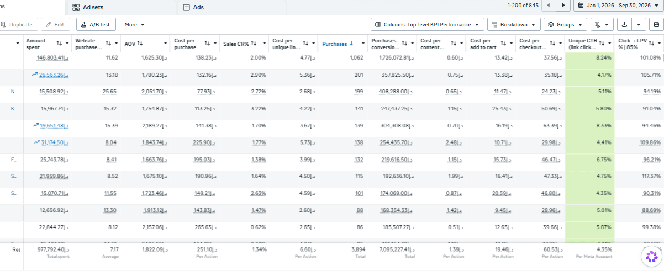
Task: Go to previous results page arrow
Action: coord(549,6)
